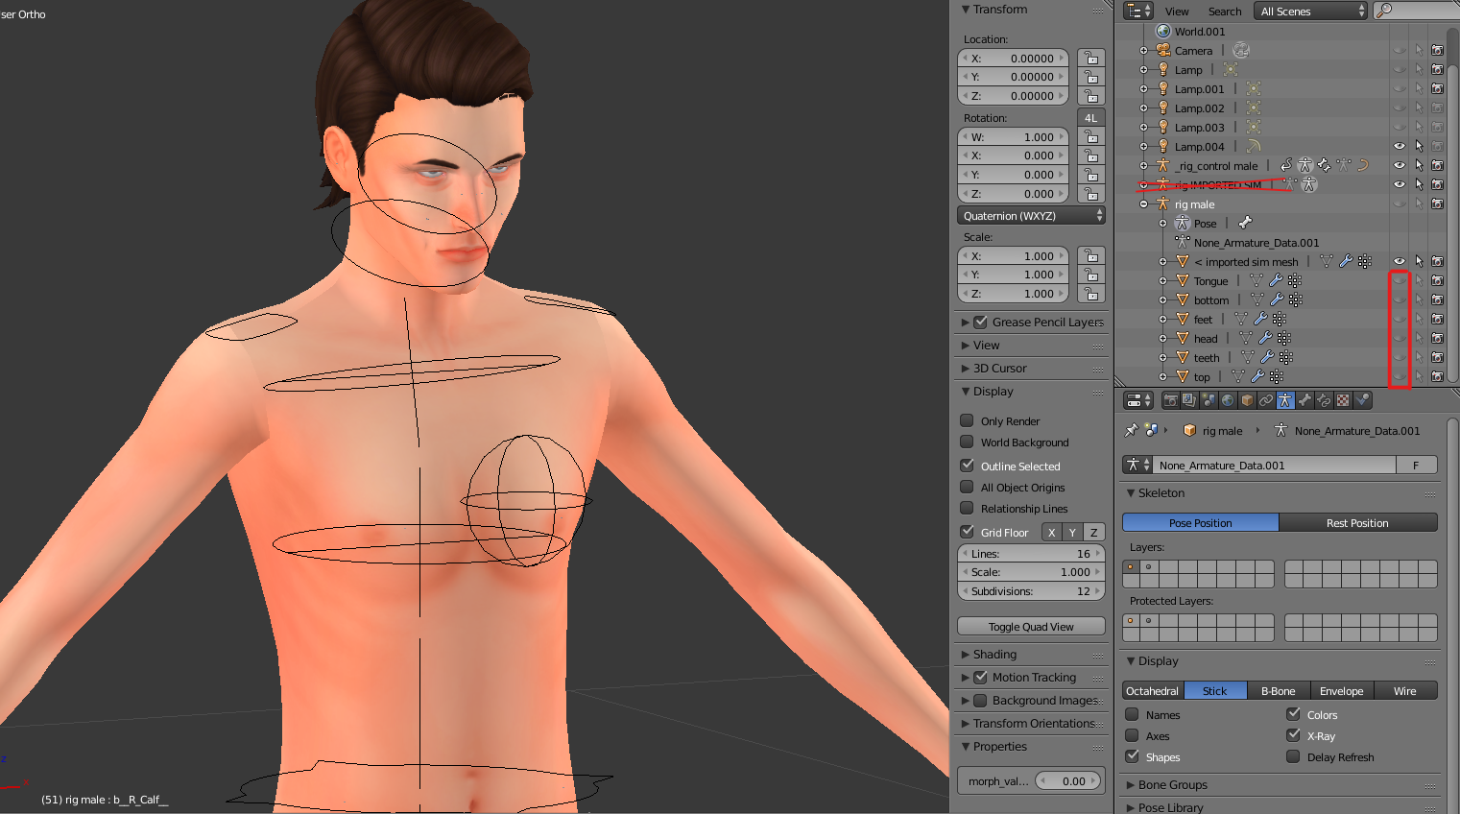Enable the Delay Refresh checkbox
Viewport: 1460px width, 814px height.
1294,756
